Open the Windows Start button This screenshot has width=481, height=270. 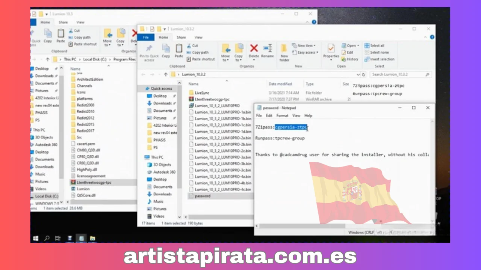click(36, 238)
